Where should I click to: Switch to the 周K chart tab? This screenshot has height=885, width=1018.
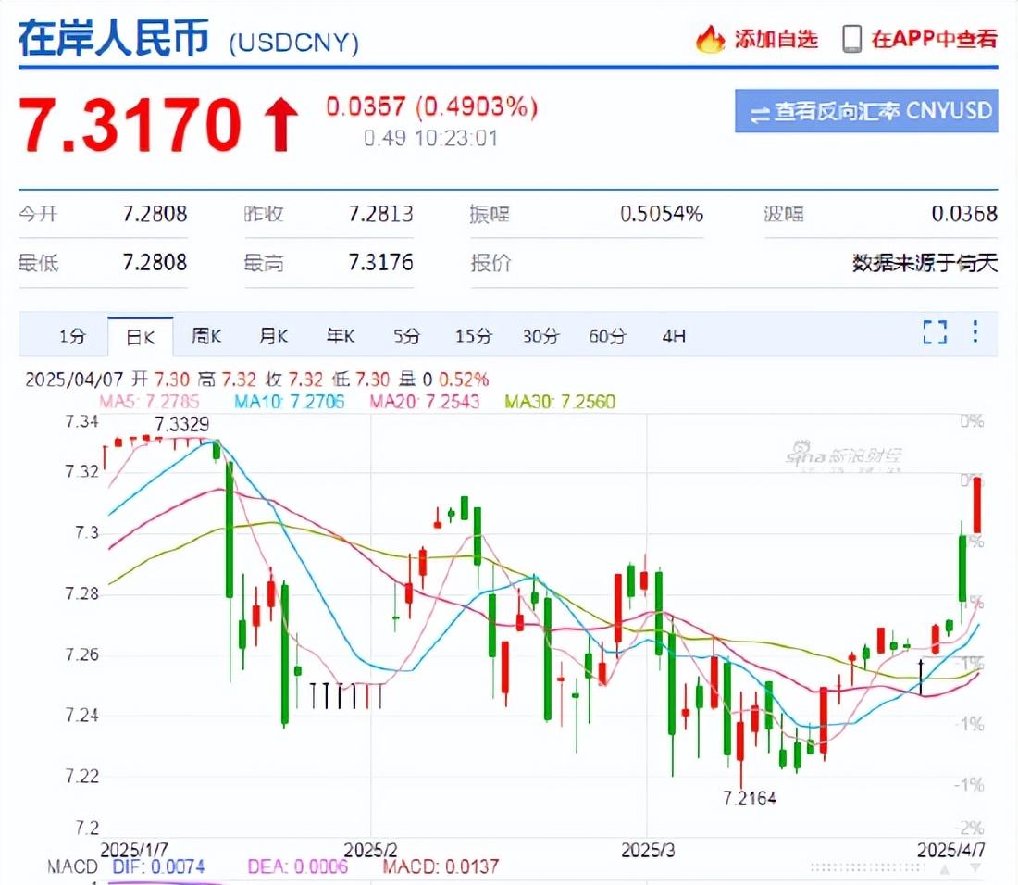[x=206, y=336]
